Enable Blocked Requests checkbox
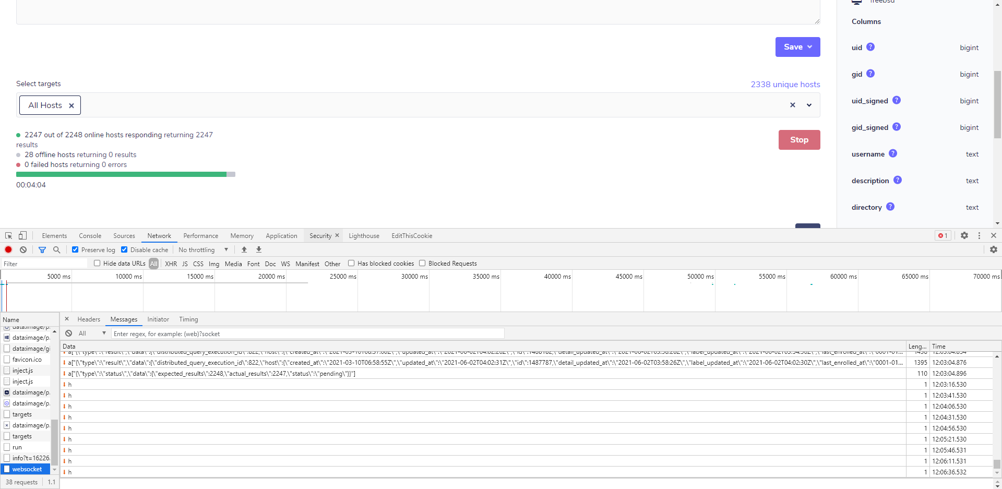The width and height of the screenshot is (1002, 489). (422, 264)
